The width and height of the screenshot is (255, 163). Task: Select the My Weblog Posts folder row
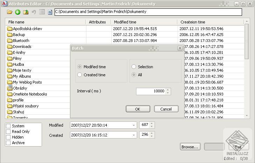38,82
